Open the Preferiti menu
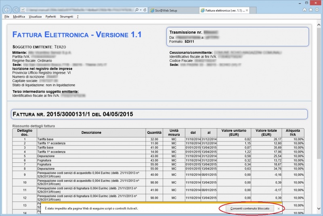Viewport: 323px width, 216px height. [x=51, y=17]
